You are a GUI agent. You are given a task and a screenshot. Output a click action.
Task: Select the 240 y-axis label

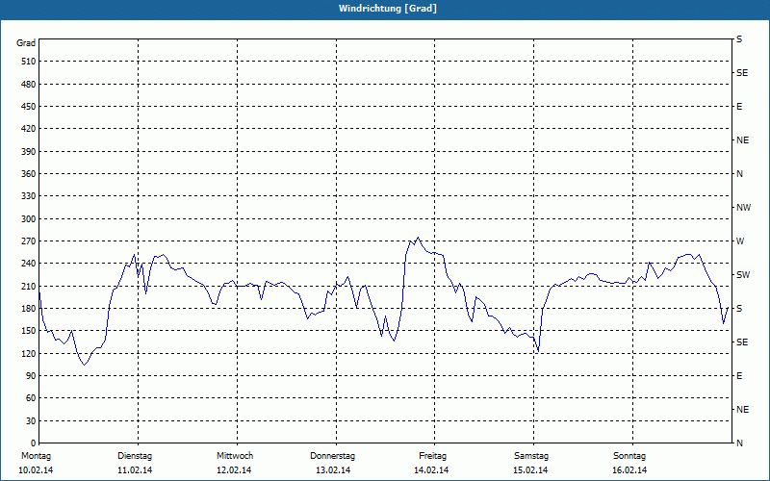pyautogui.click(x=29, y=263)
